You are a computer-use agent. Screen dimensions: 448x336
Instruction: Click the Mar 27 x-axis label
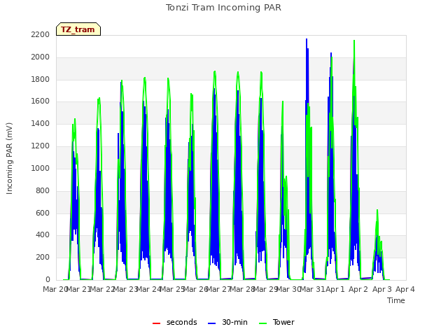[218, 289]
